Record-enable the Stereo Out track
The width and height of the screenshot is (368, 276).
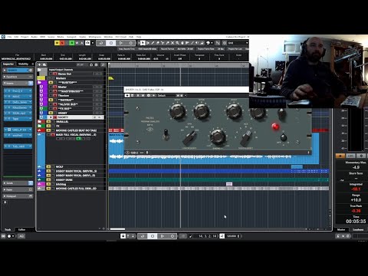point(54,74)
